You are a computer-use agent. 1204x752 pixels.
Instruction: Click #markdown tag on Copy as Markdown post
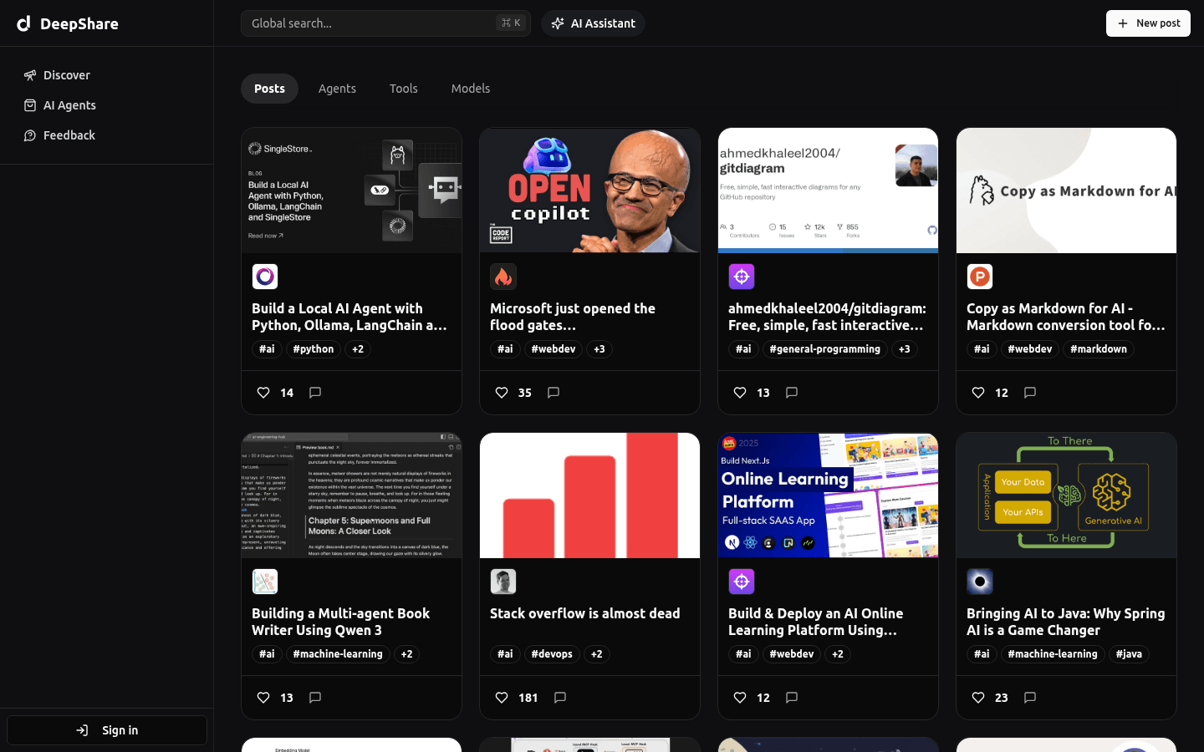(x=1099, y=349)
